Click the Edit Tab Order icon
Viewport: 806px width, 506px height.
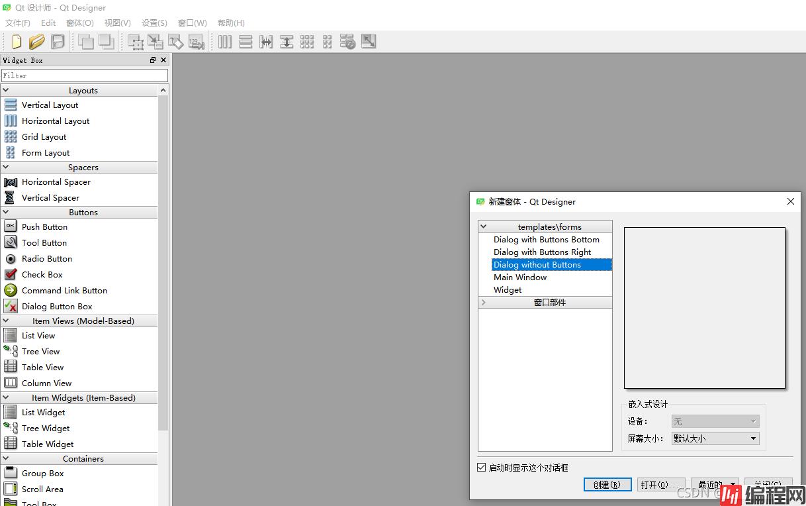[x=196, y=42]
